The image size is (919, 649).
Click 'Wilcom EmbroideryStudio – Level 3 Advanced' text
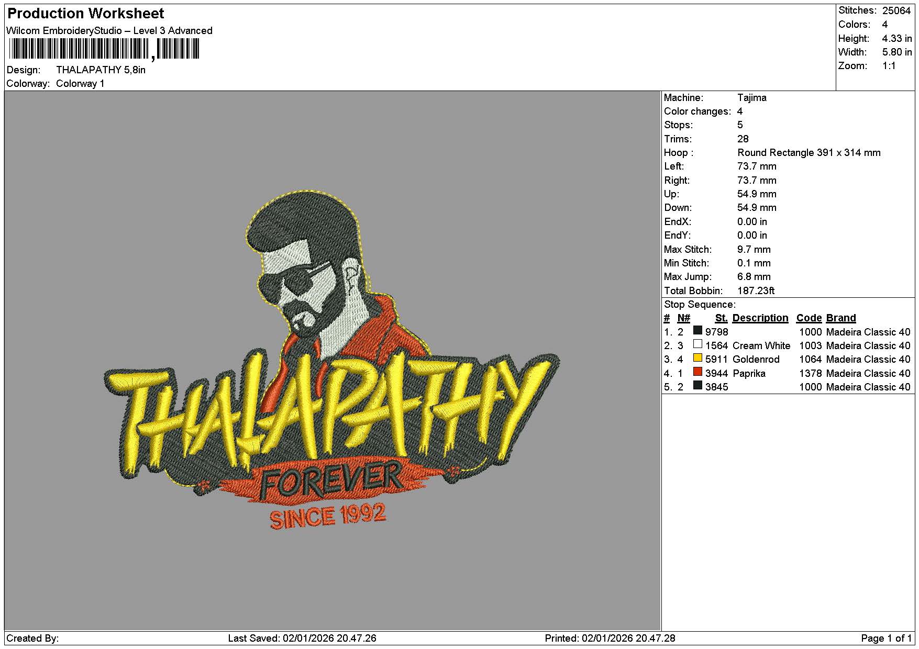tap(109, 31)
